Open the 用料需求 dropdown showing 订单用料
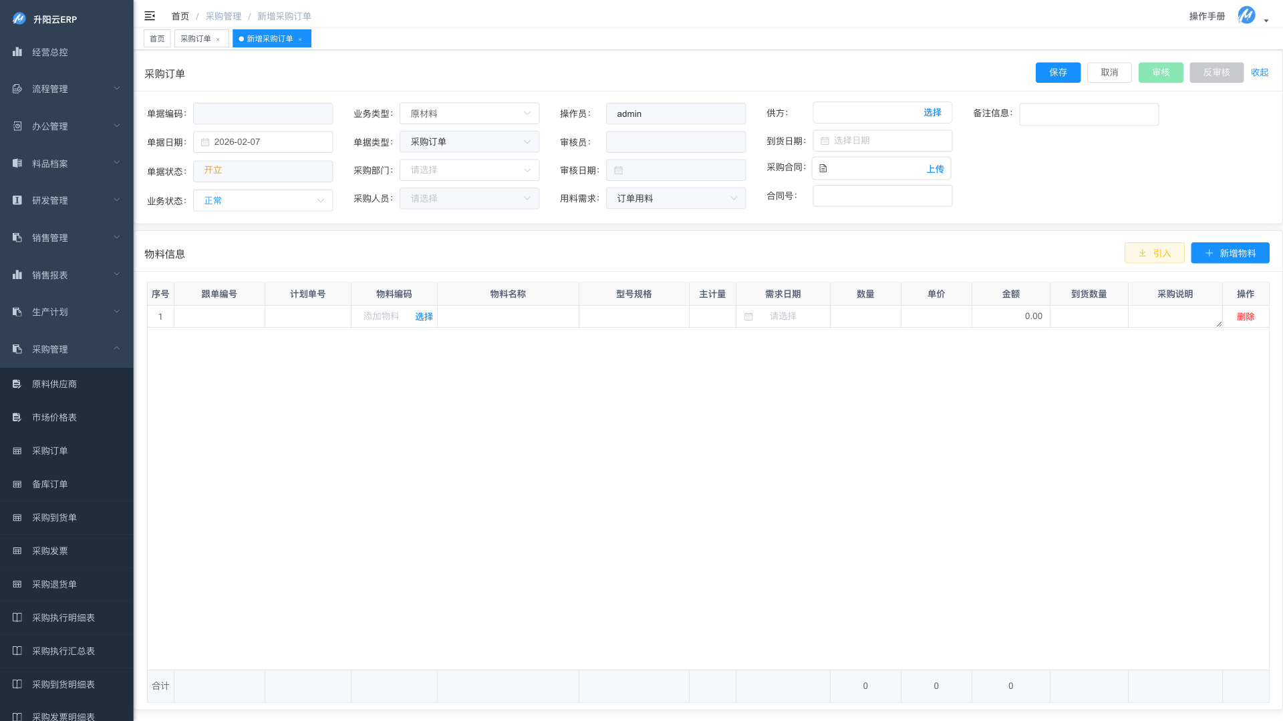The height and width of the screenshot is (721, 1283). [676, 198]
